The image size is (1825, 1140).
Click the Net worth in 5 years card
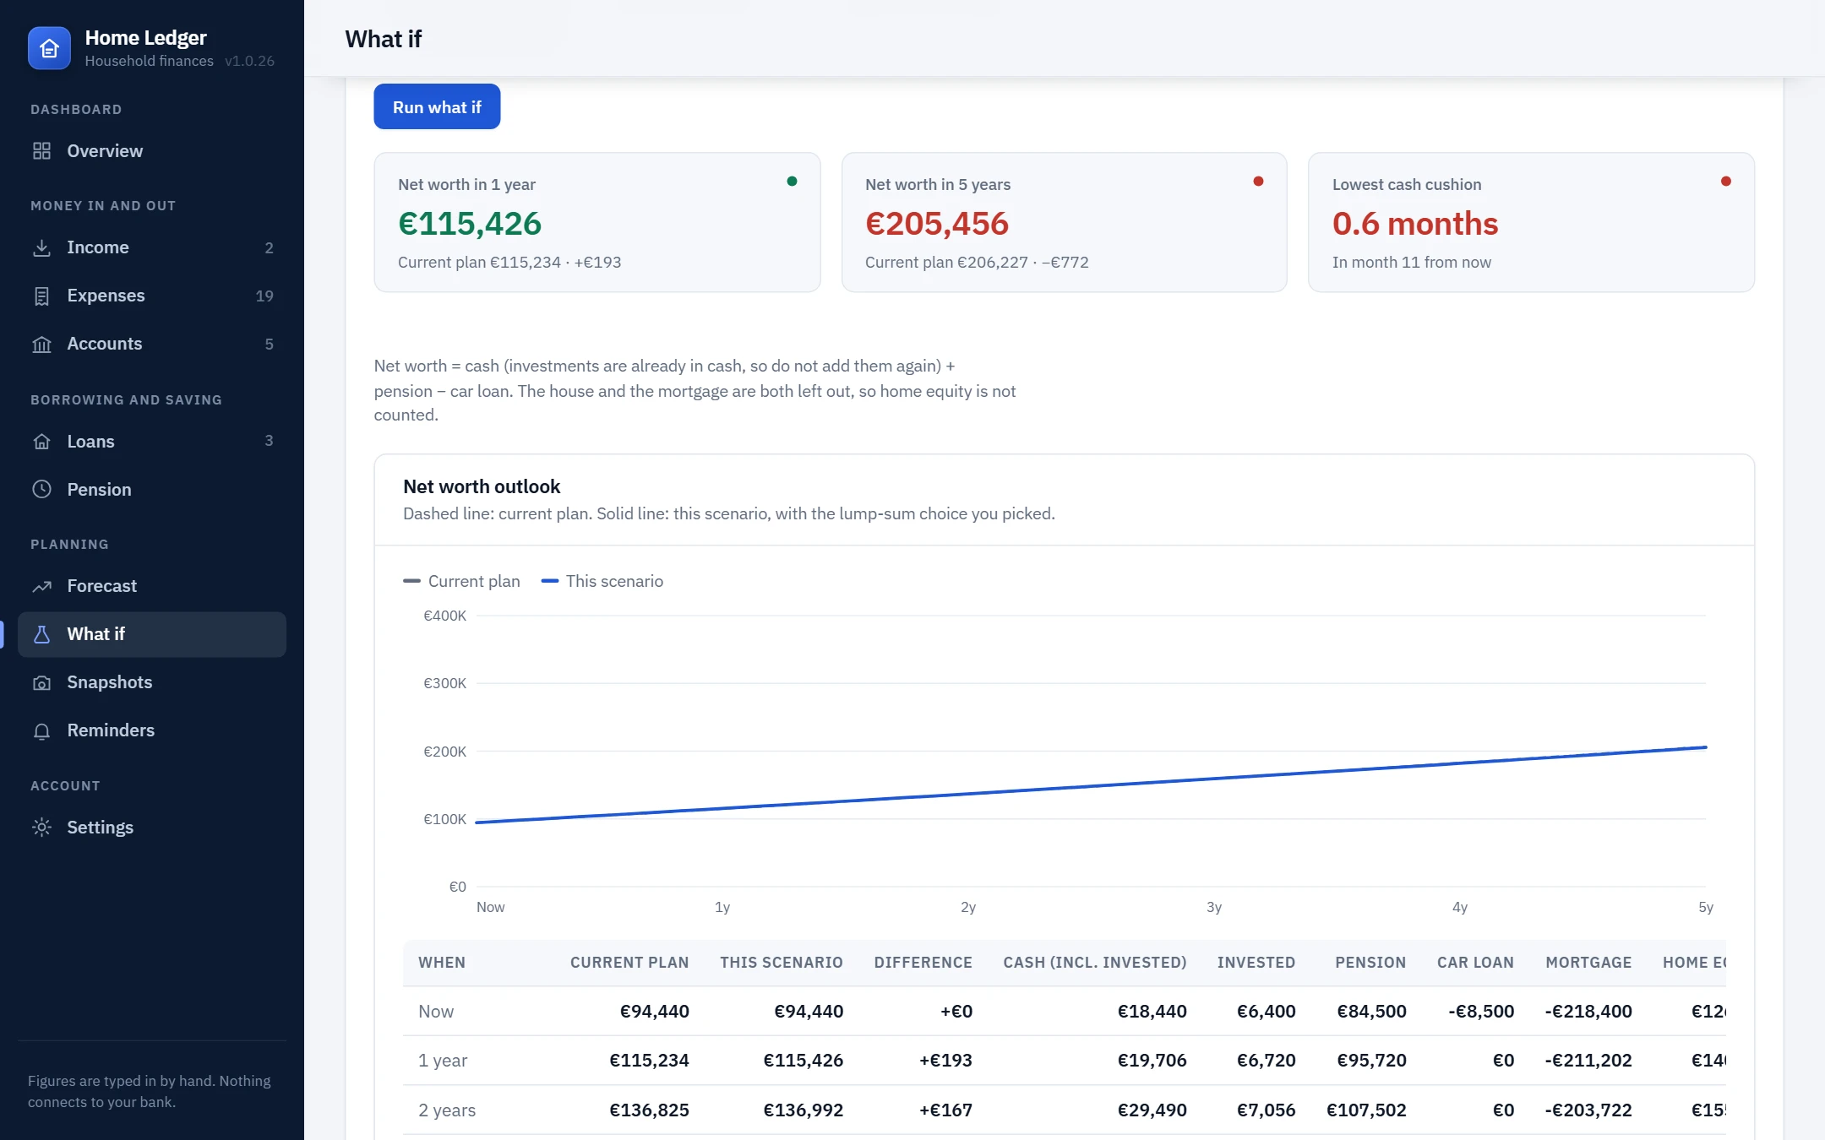tap(1065, 222)
